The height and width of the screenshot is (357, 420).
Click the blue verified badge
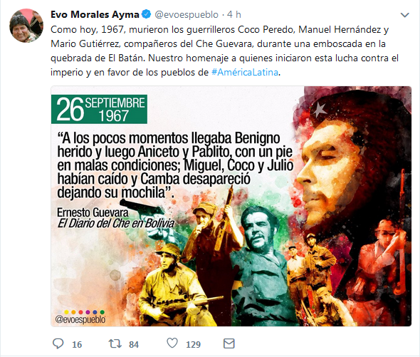pos(146,14)
